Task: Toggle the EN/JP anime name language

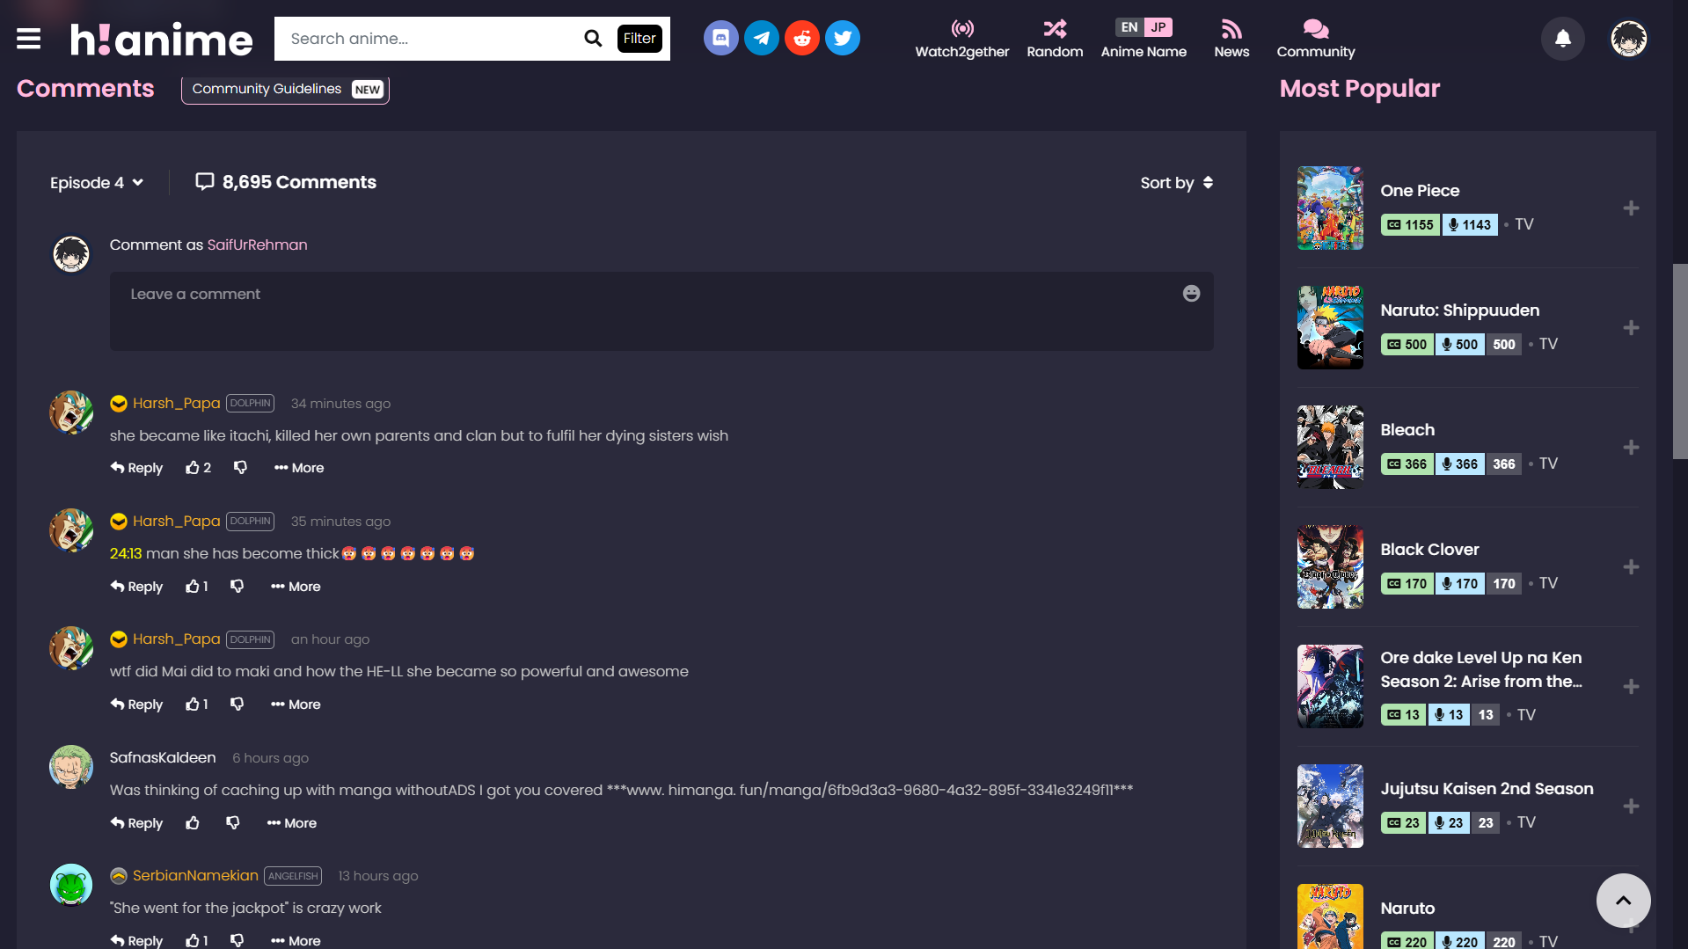Action: [x=1143, y=28]
